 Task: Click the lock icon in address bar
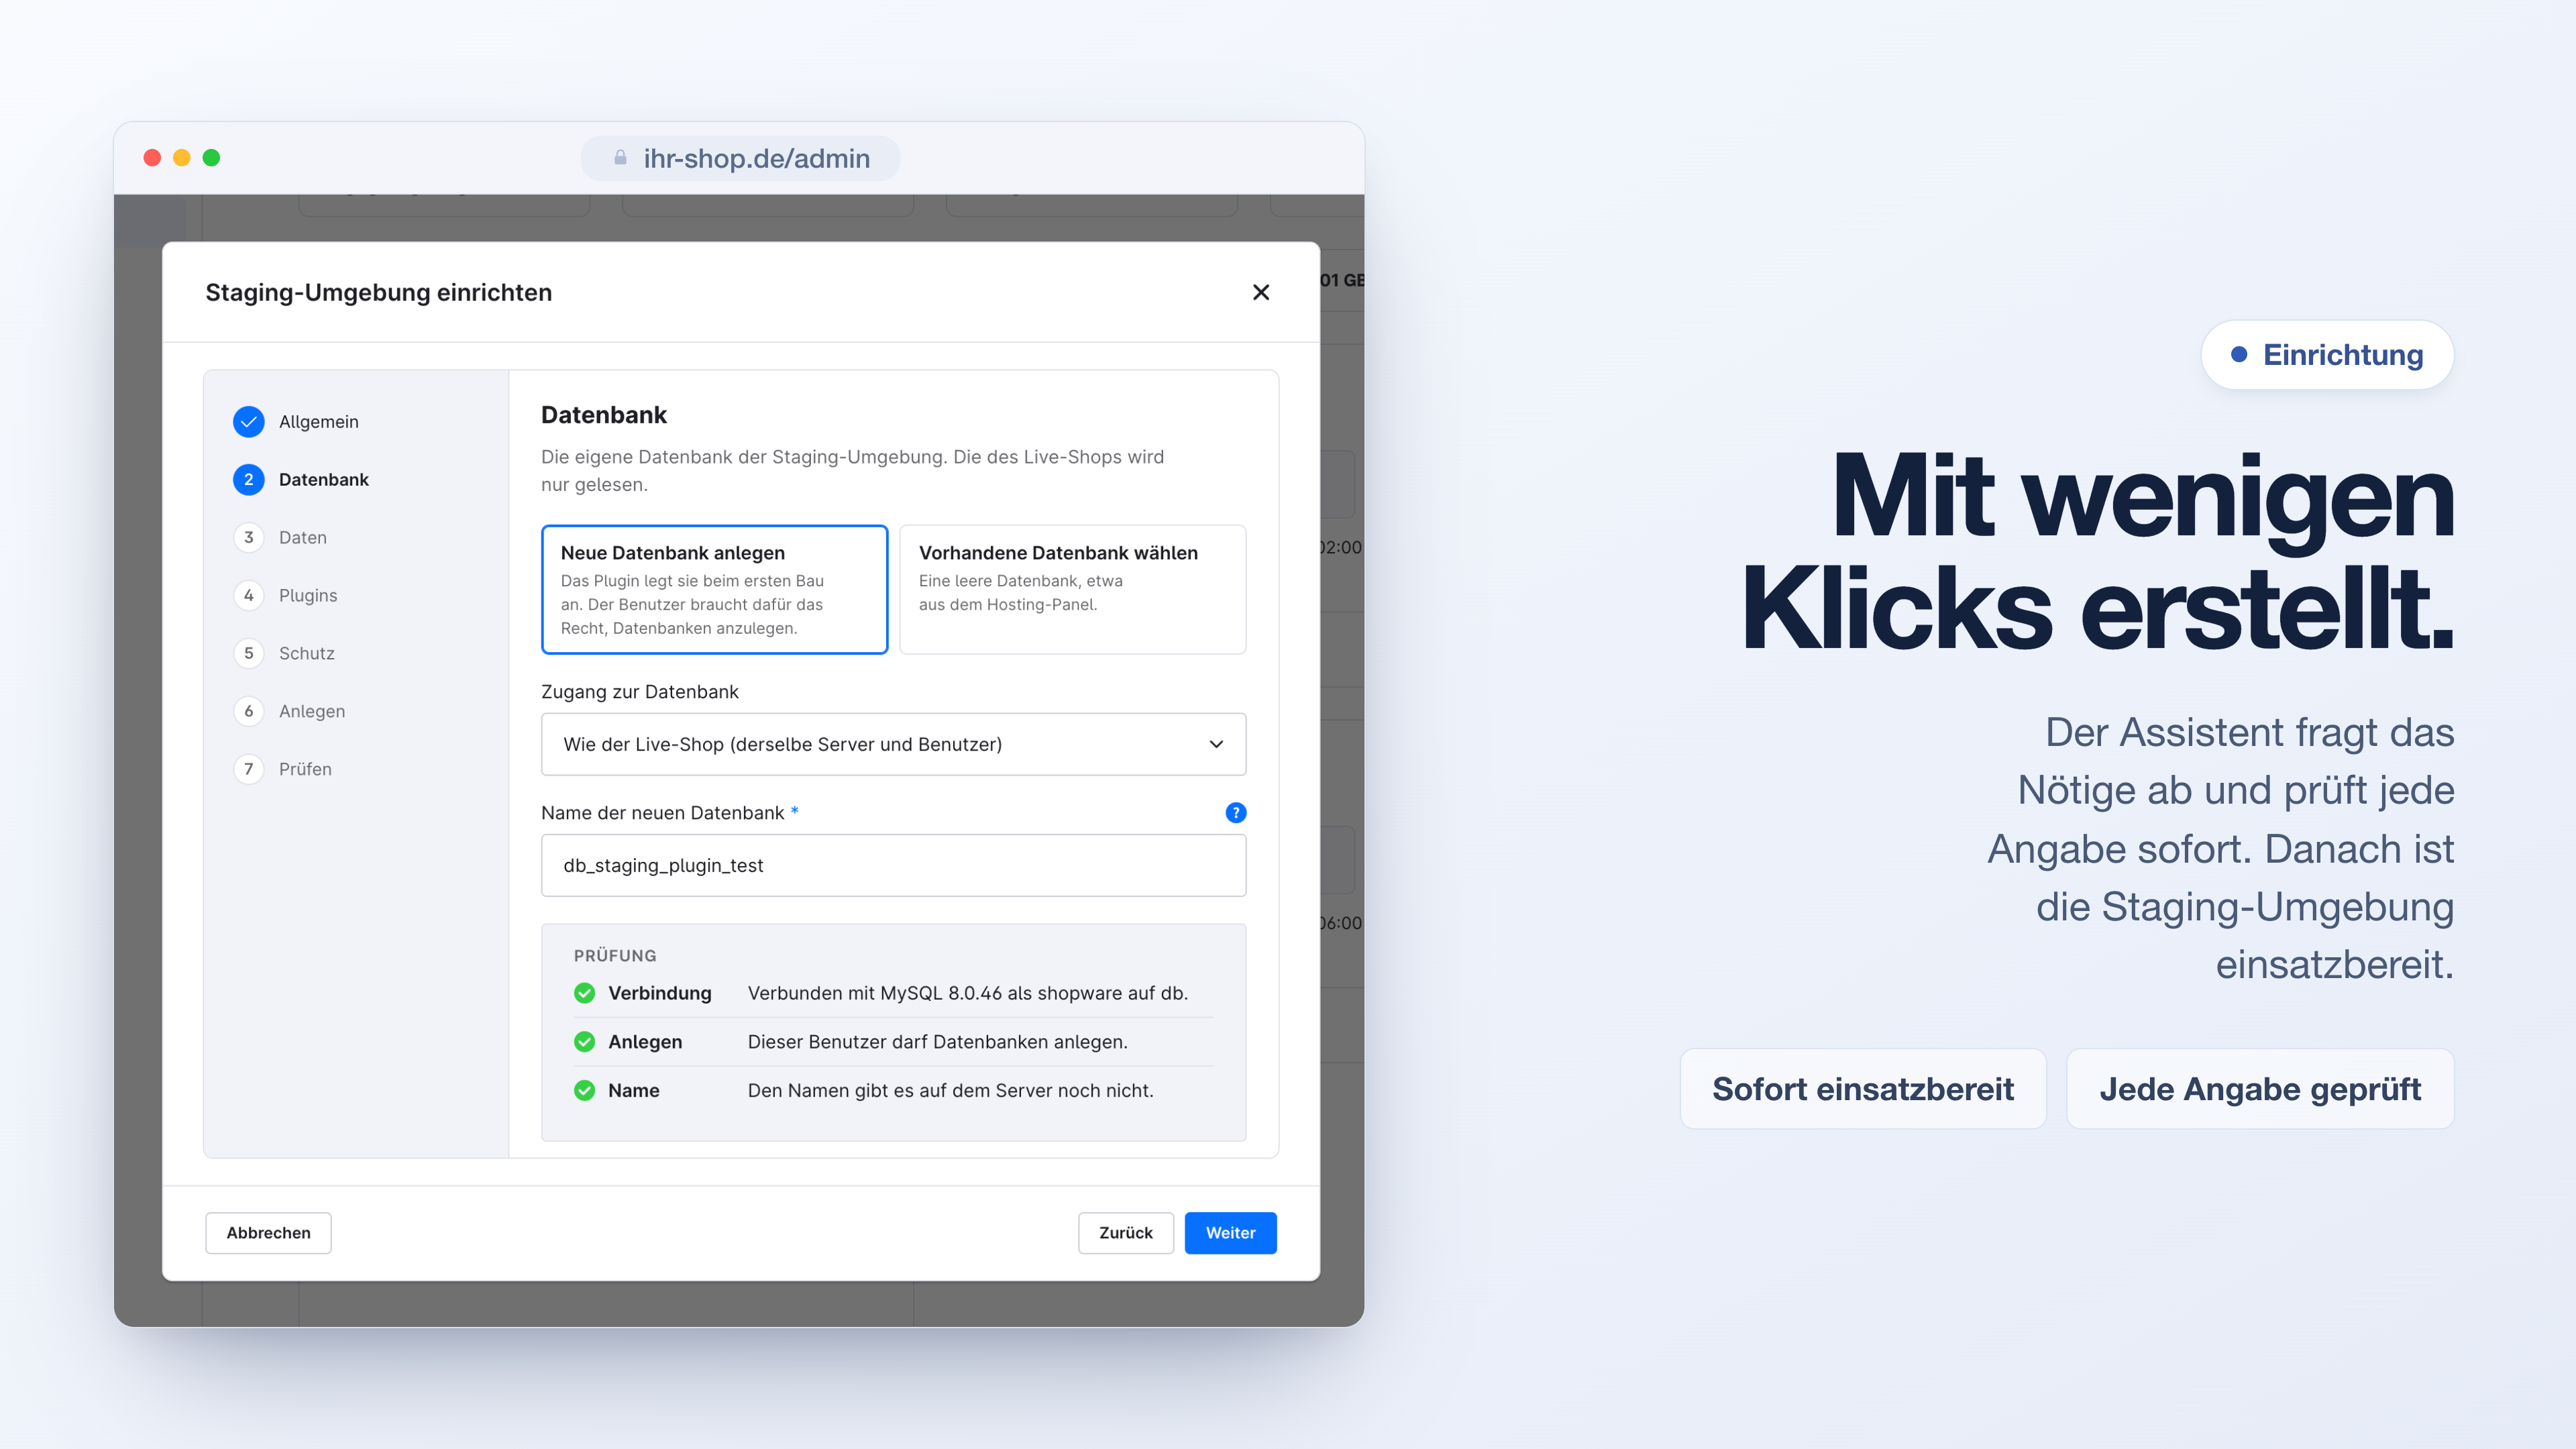pos(620,158)
